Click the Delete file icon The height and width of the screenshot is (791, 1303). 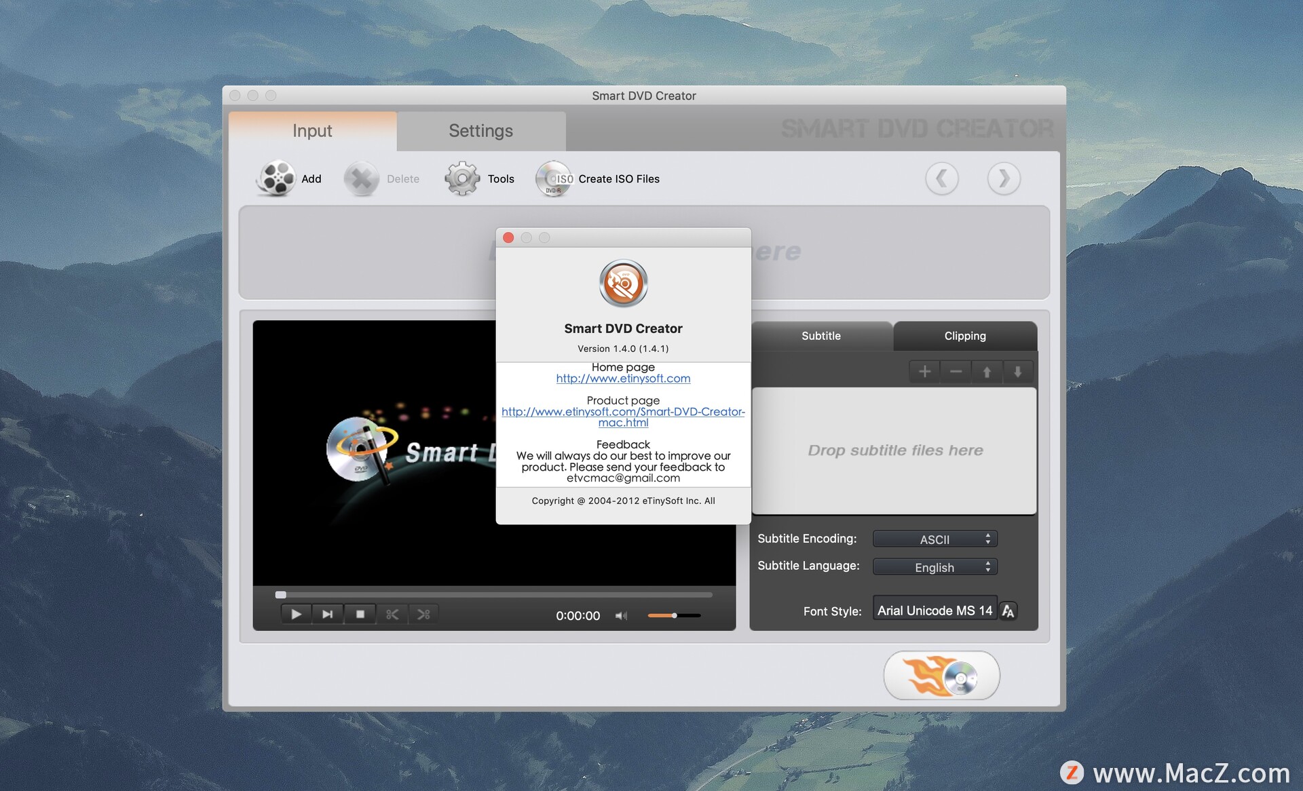363,178
